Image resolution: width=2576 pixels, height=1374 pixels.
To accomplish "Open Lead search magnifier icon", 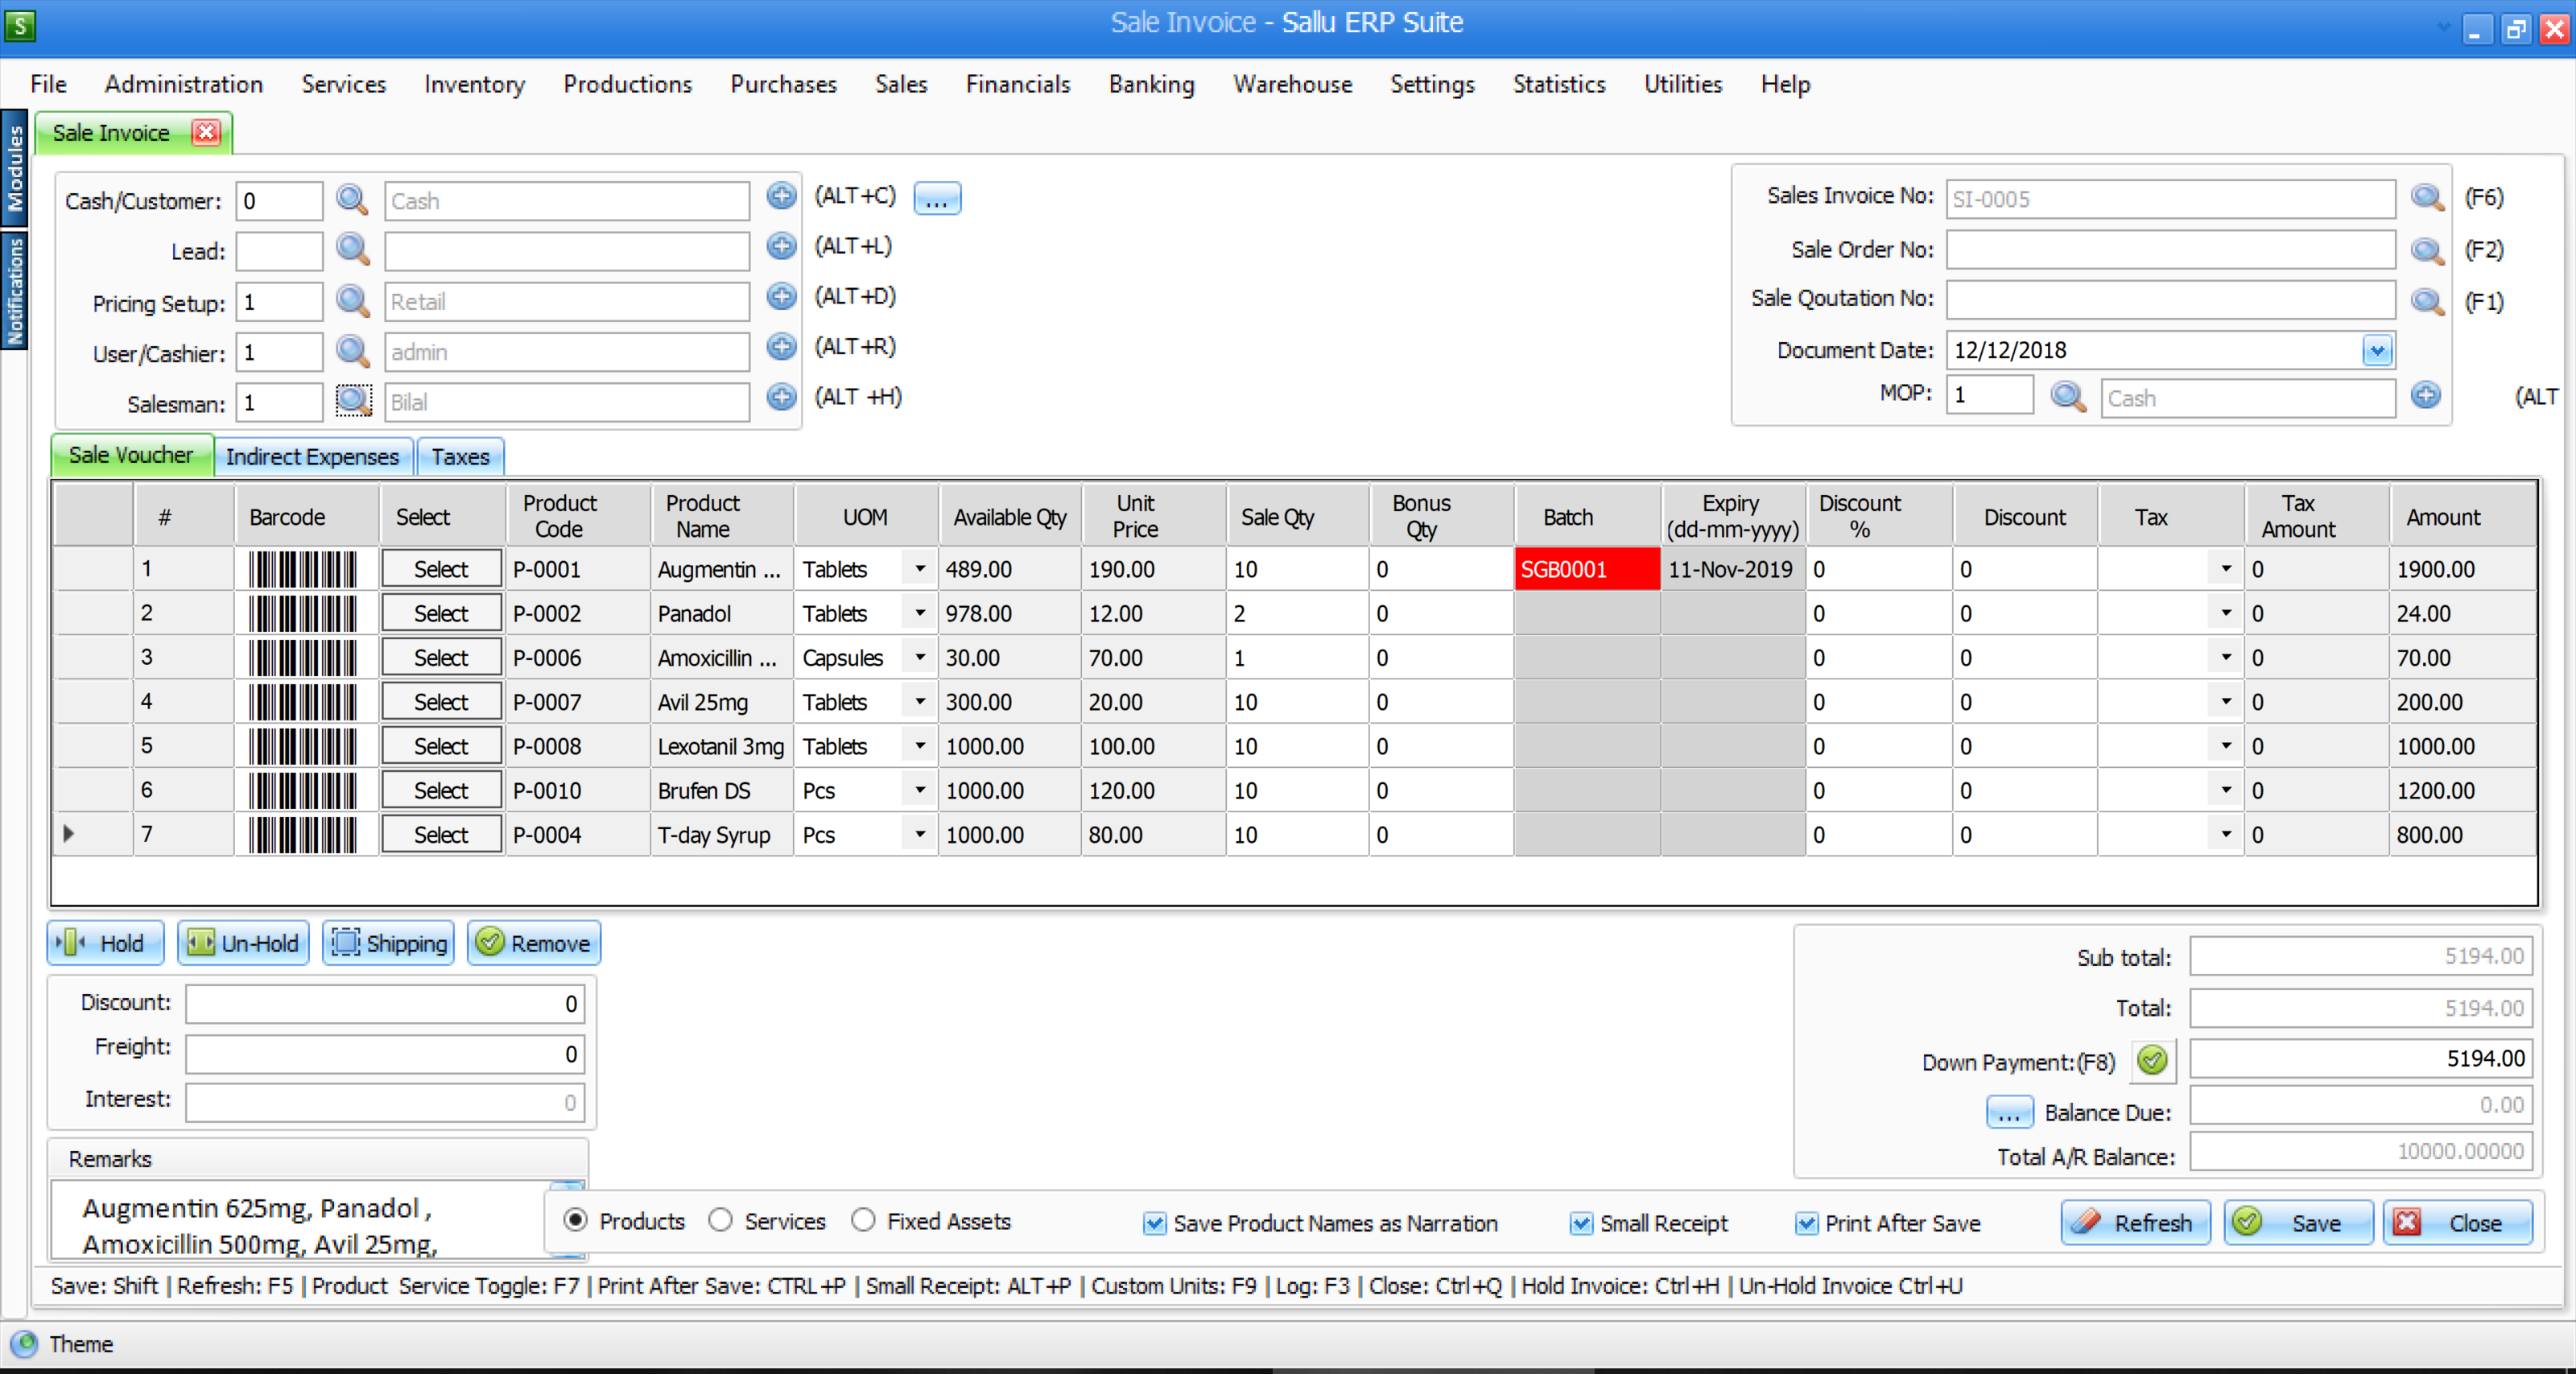I will point(352,249).
